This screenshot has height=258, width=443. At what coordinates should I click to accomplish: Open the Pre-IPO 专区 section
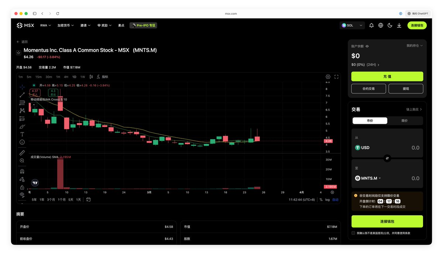tap(143, 25)
